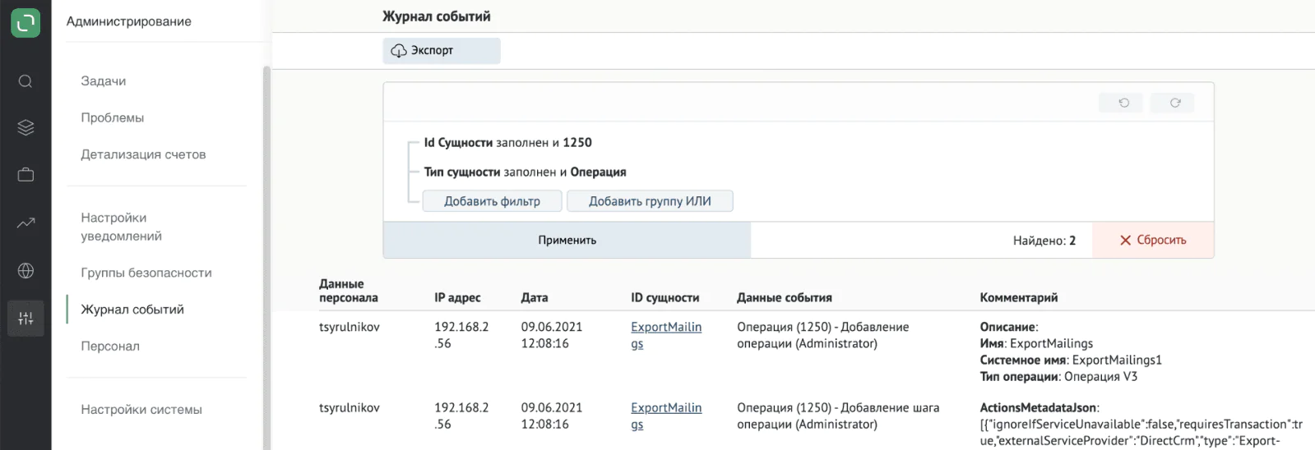Open the layers stack sidebar icon

(x=25, y=127)
